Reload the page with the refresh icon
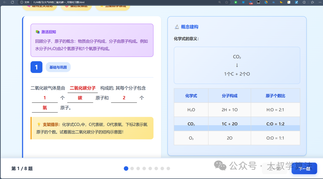Viewport: 323px width, 179px height. point(12,2)
